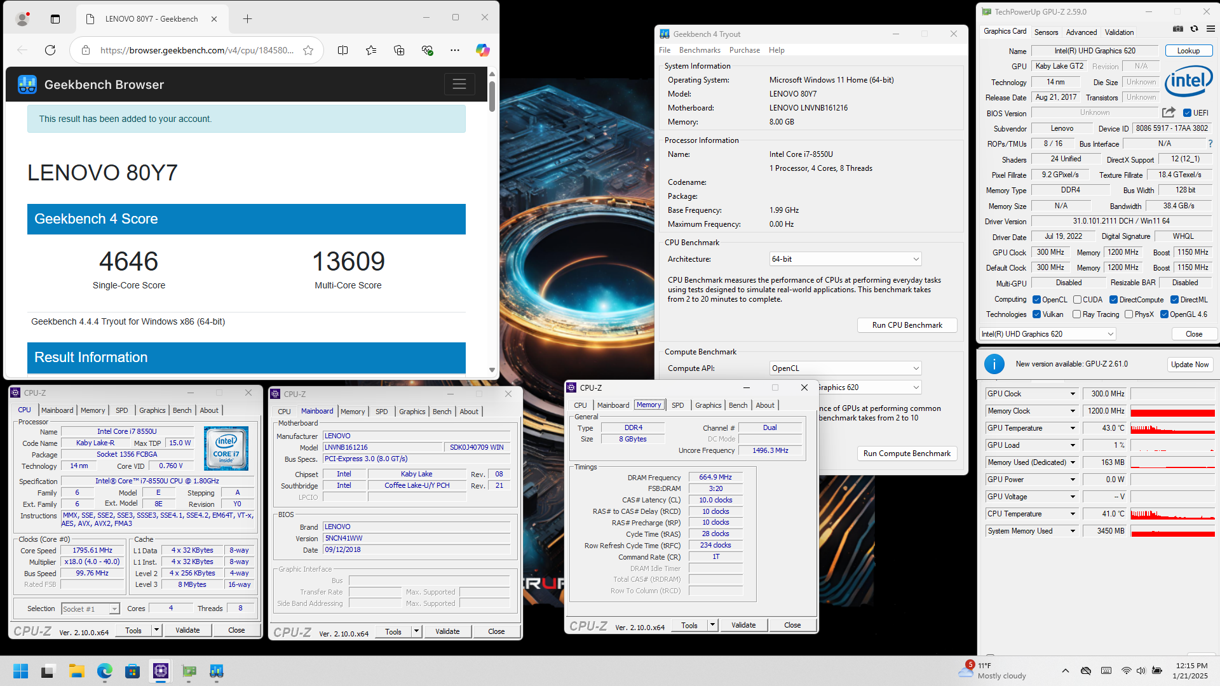Open Windows Start menu
The image size is (1220, 686).
pyautogui.click(x=20, y=671)
